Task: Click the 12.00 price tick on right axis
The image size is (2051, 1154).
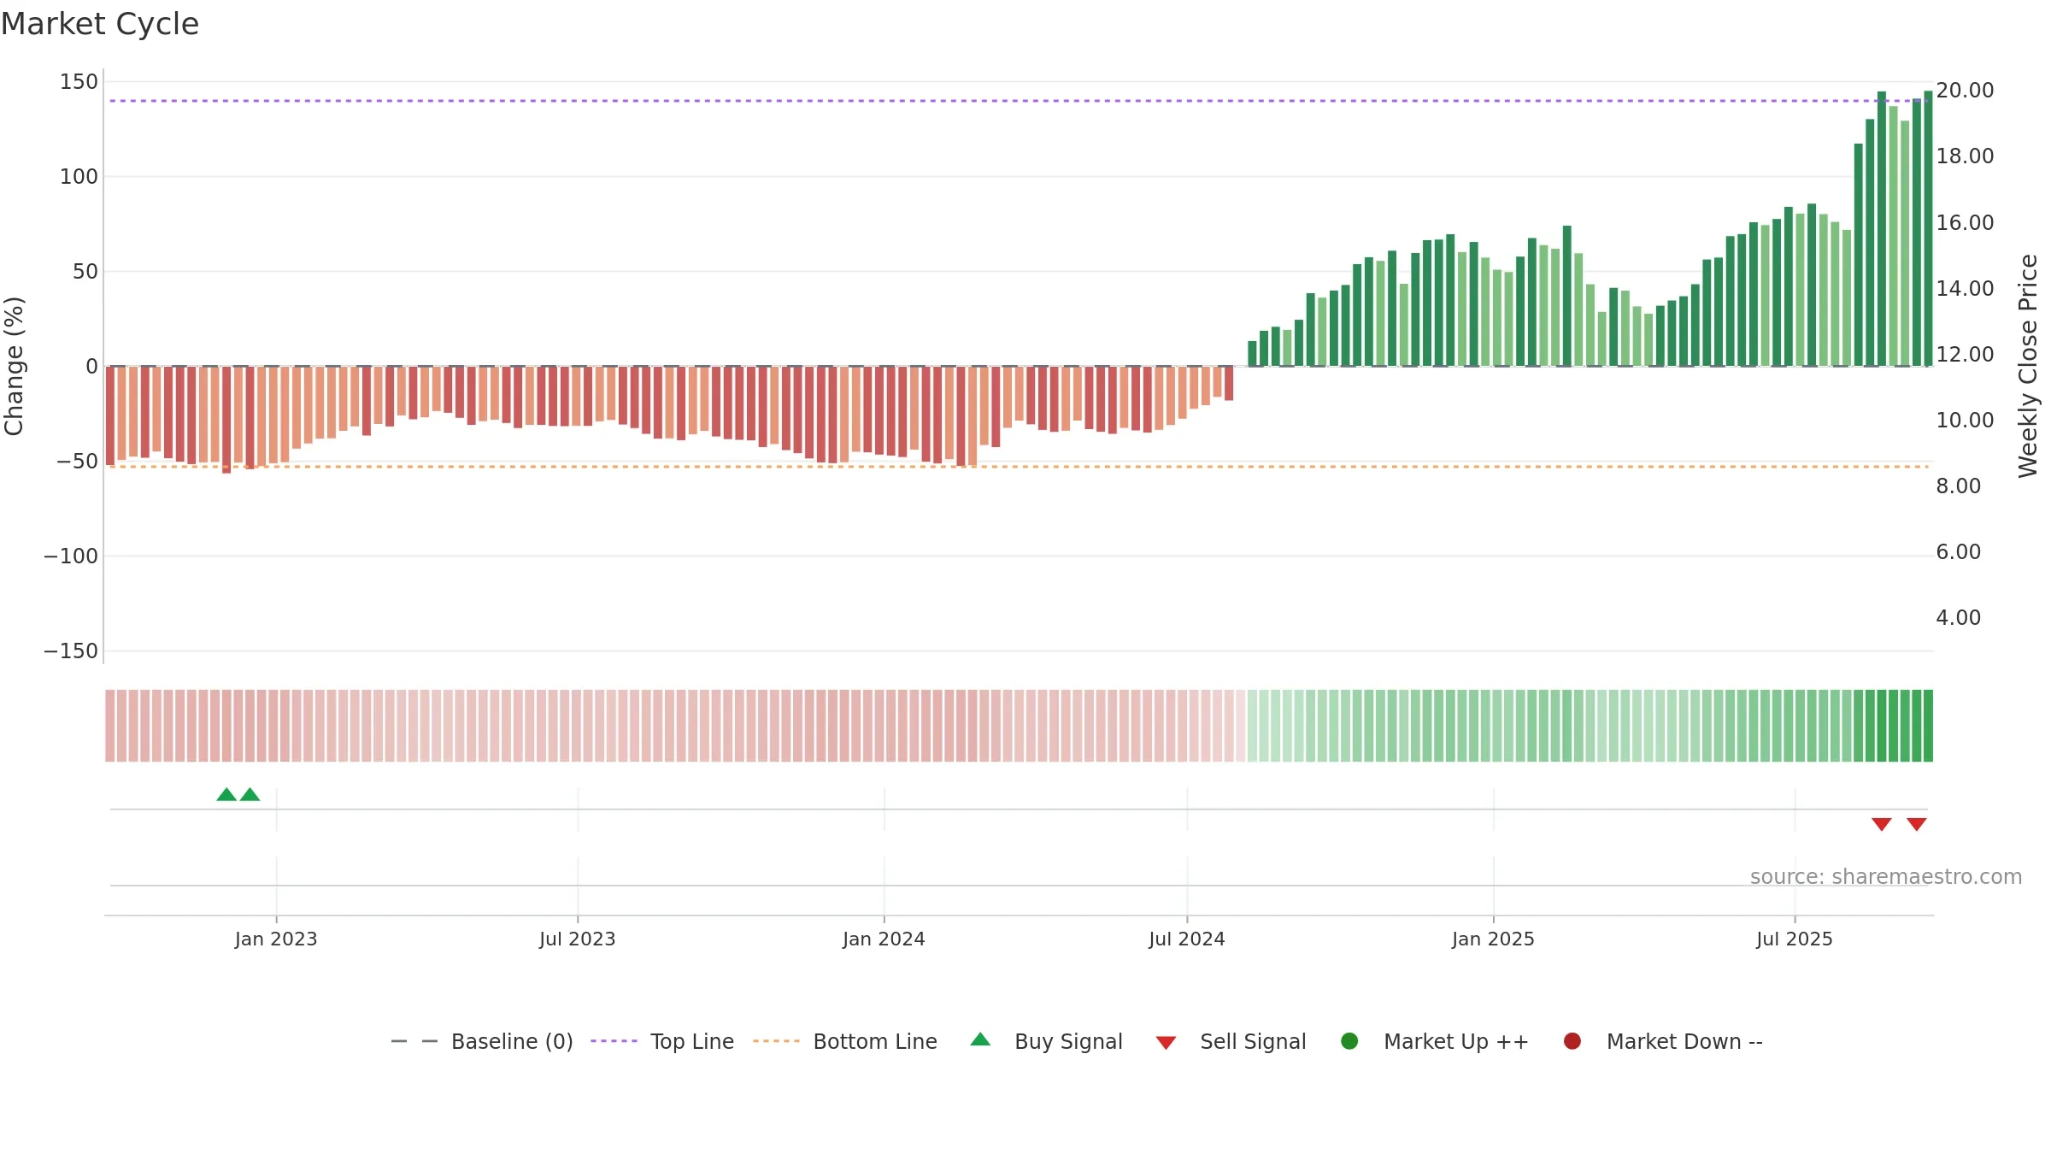Action: [x=1965, y=355]
